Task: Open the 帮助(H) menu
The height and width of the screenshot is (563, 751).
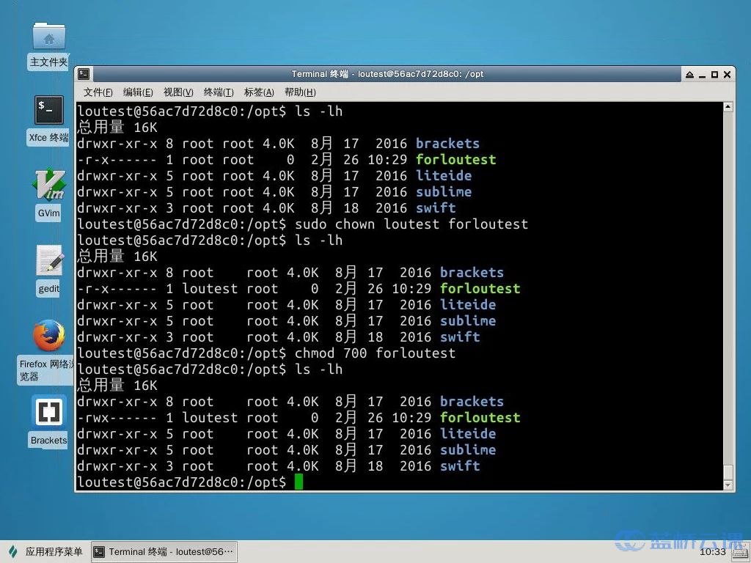Action: [300, 92]
